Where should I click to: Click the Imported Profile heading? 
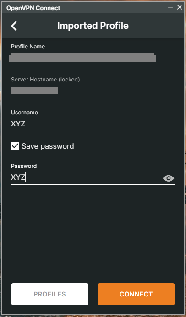pos(93,26)
